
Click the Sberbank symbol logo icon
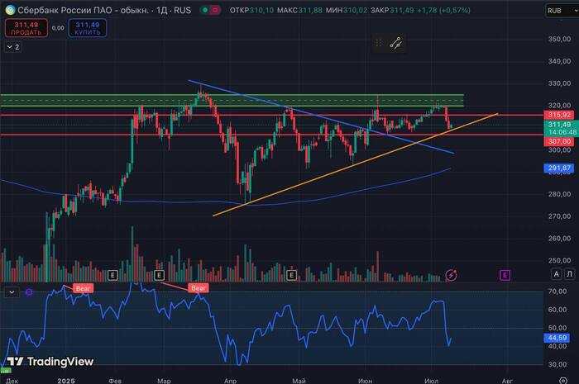pyautogui.click(x=8, y=11)
